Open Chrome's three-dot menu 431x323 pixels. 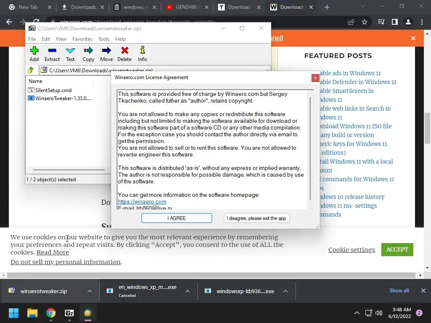click(x=422, y=22)
